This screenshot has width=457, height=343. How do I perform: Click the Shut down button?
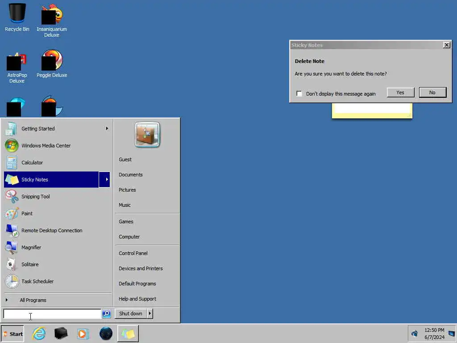click(131, 314)
